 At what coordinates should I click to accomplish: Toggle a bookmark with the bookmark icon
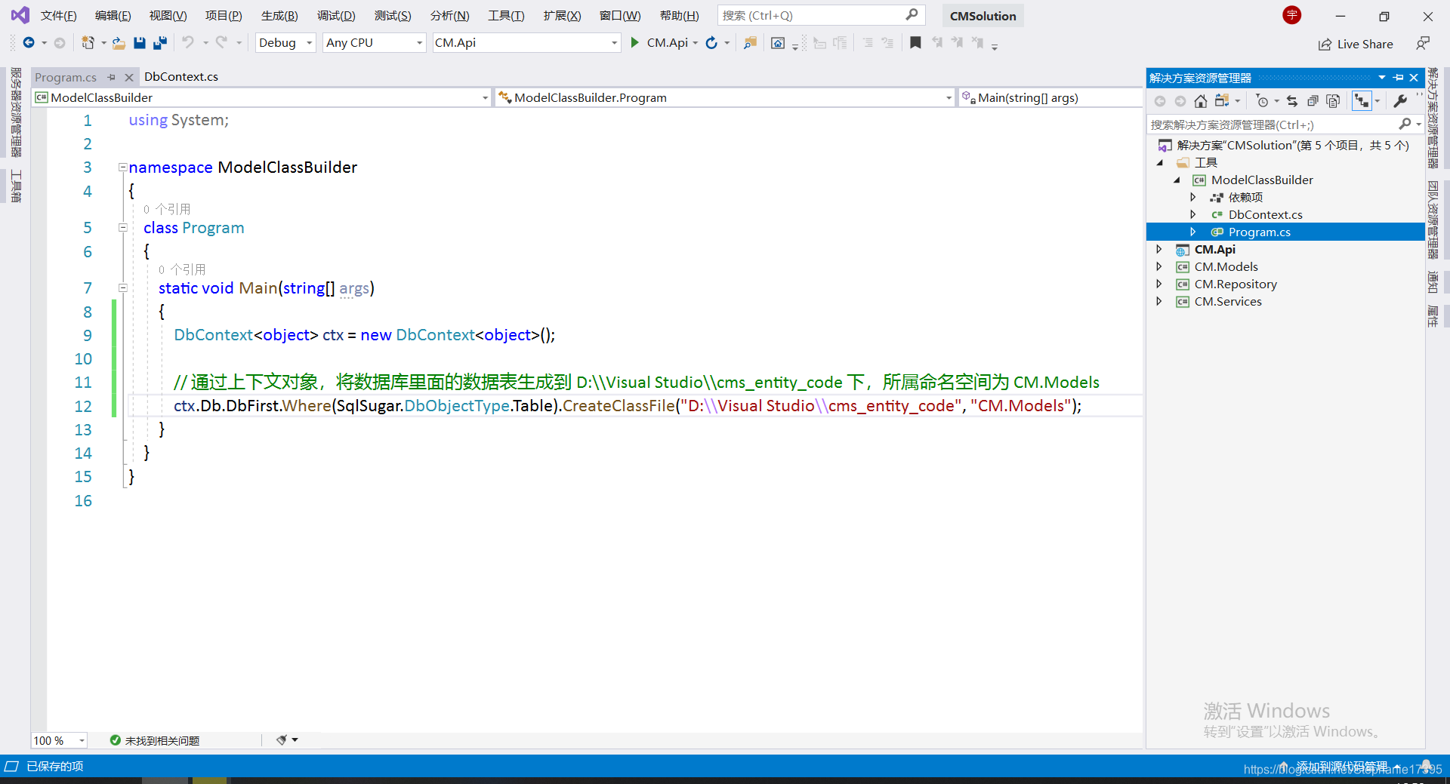click(915, 43)
